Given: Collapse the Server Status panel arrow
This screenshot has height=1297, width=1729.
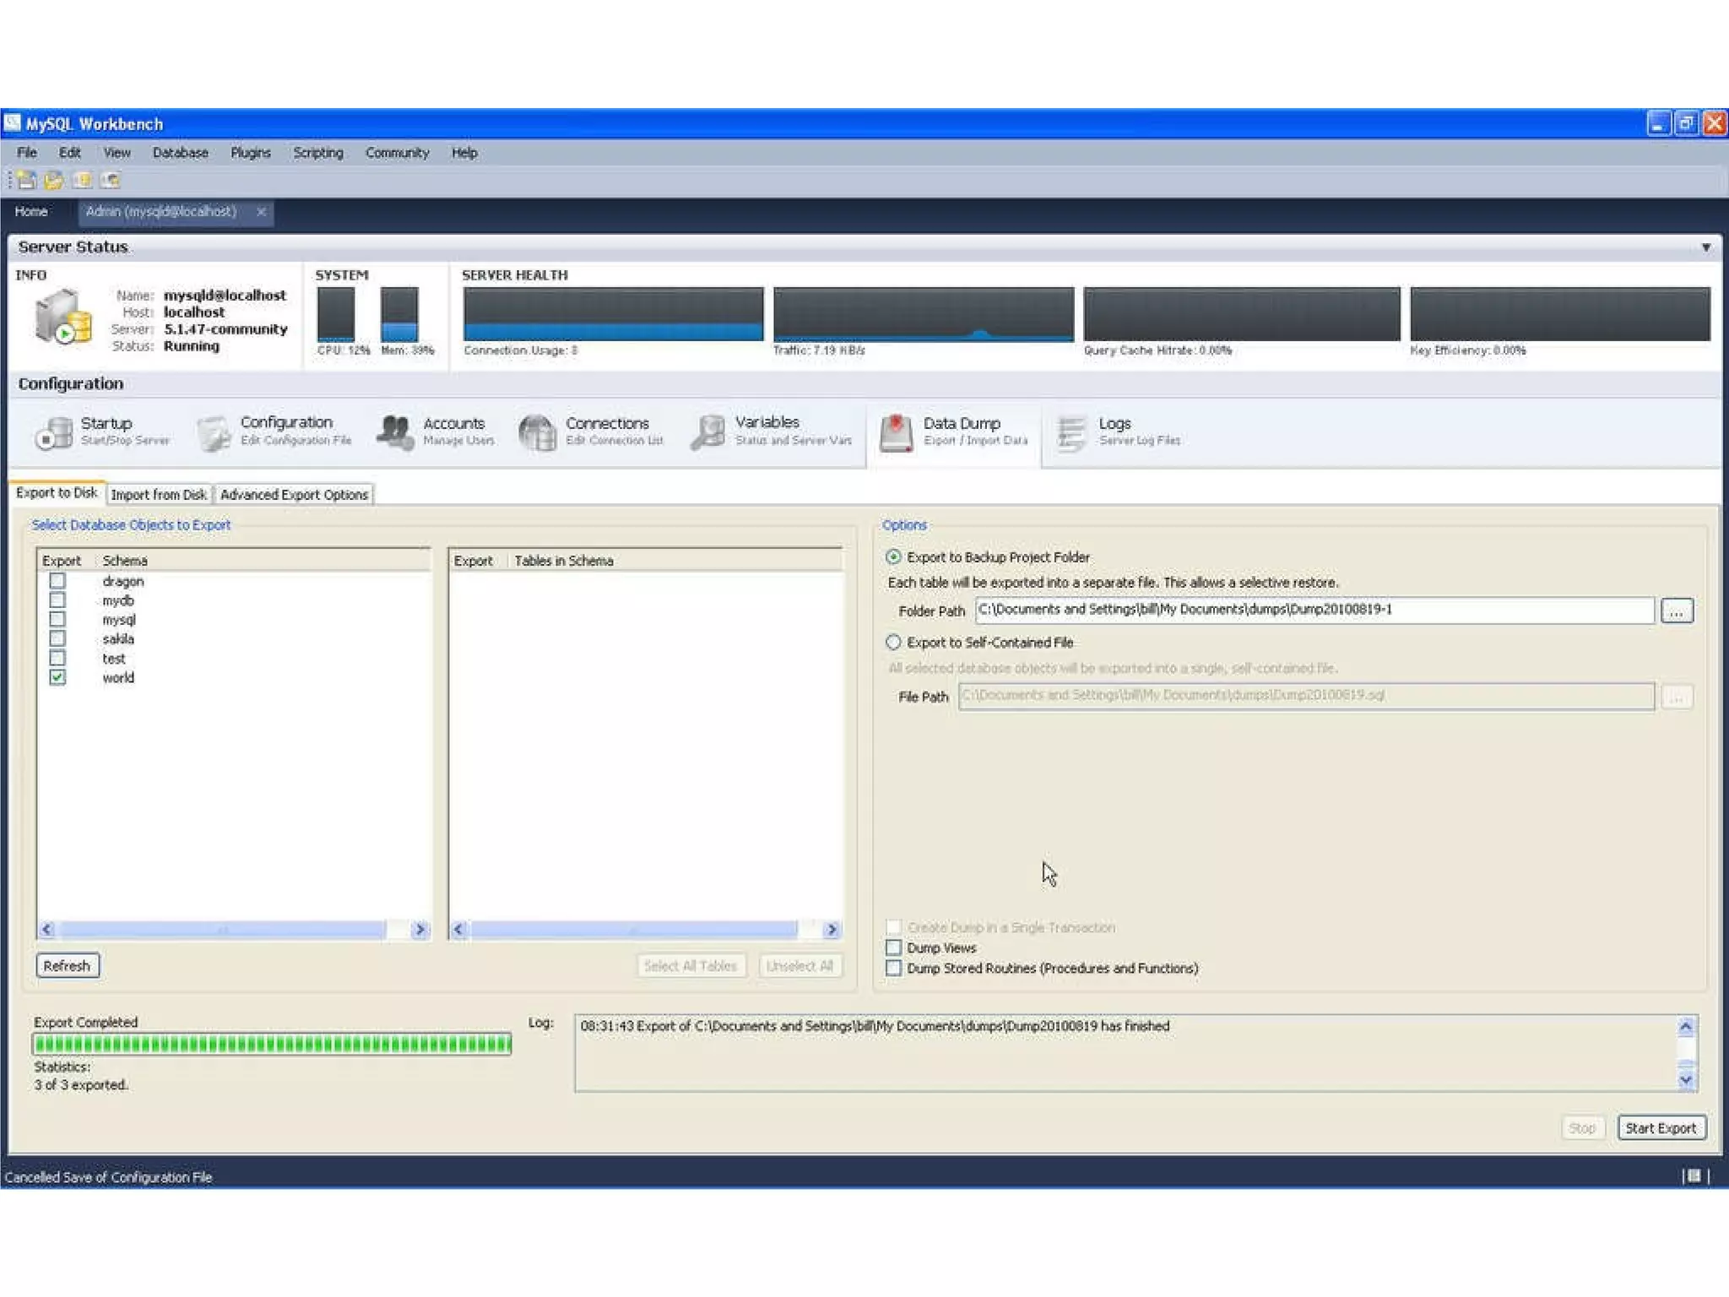Looking at the screenshot, I should point(1705,247).
